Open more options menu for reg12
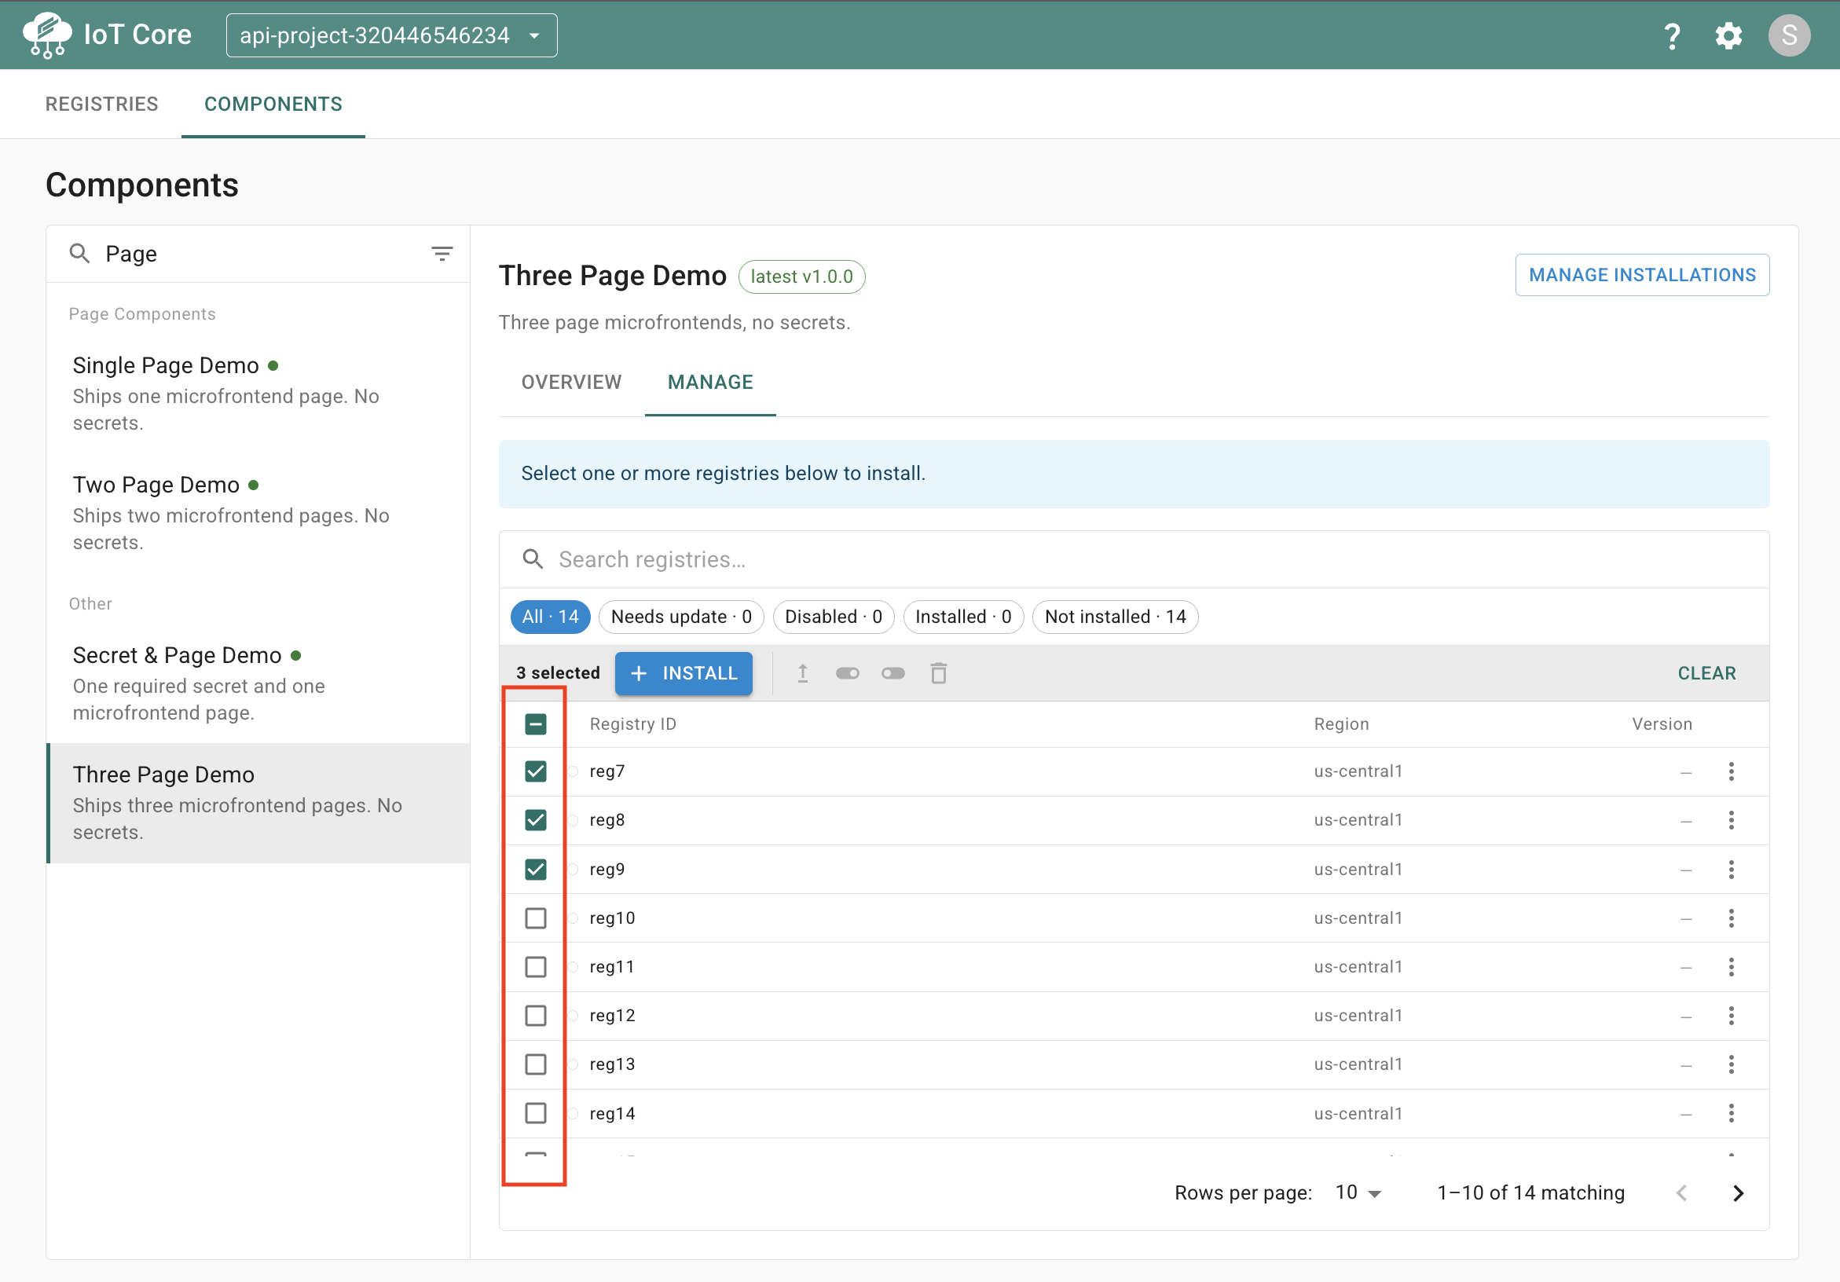Image resolution: width=1840 pixels, height=1282 pixels. (x=1731, y=1016)
